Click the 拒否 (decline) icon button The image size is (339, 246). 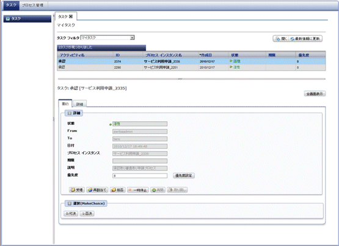coord(118,190)
